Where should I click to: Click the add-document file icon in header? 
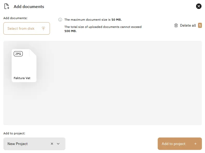[7, 6]
